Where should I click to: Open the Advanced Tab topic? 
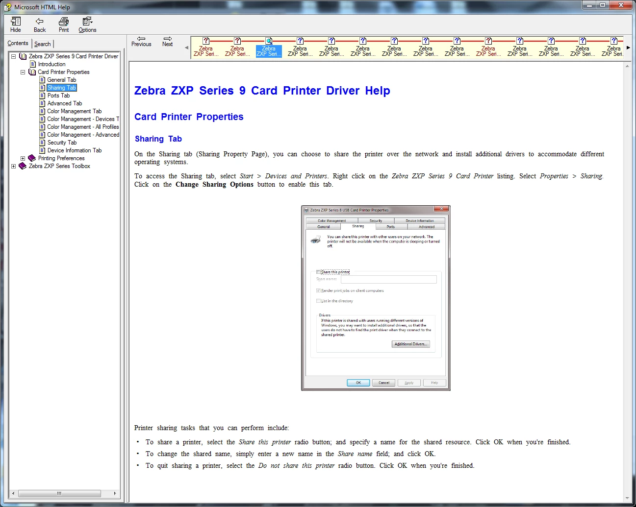coord(64,103)
